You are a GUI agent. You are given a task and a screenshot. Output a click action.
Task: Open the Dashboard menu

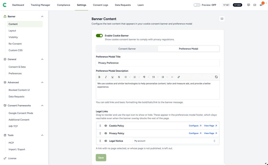tap(18, 5)
